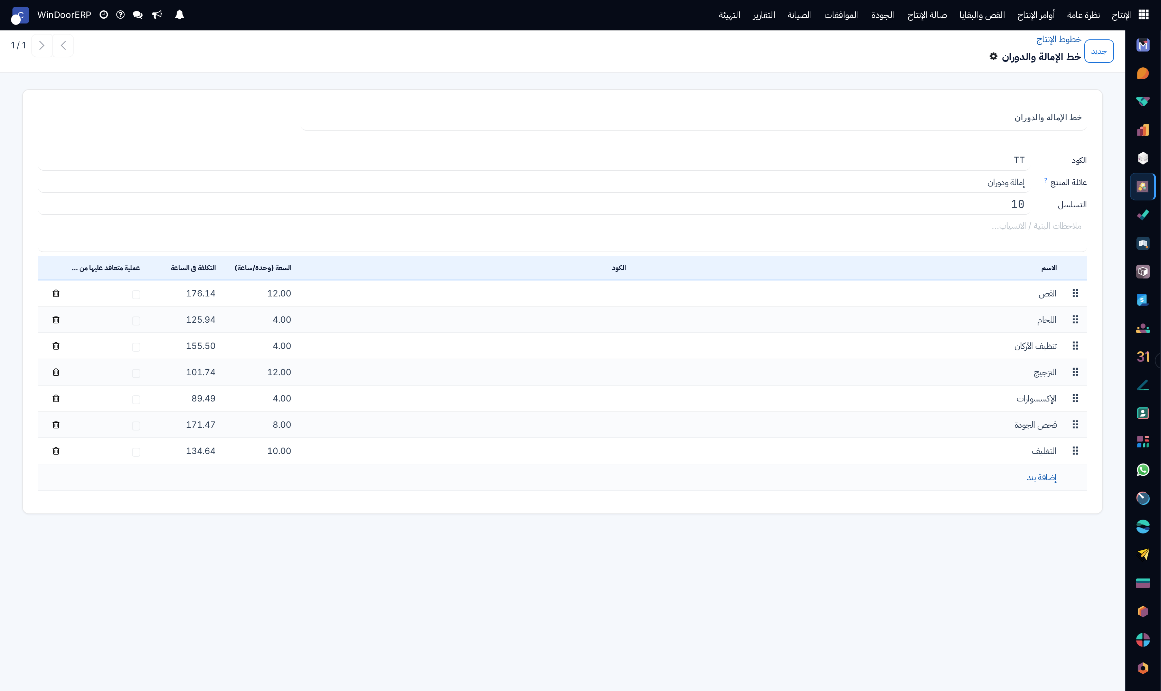Open the gear actions icon beside record title

tap(993, 56)
